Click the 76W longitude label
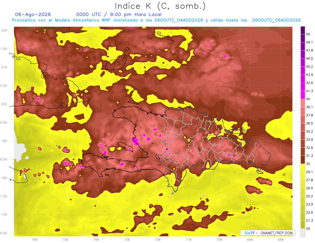This screenshot has height=243, width=315. pos(34,239)
